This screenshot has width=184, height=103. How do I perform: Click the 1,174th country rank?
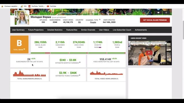click(98, 42)
